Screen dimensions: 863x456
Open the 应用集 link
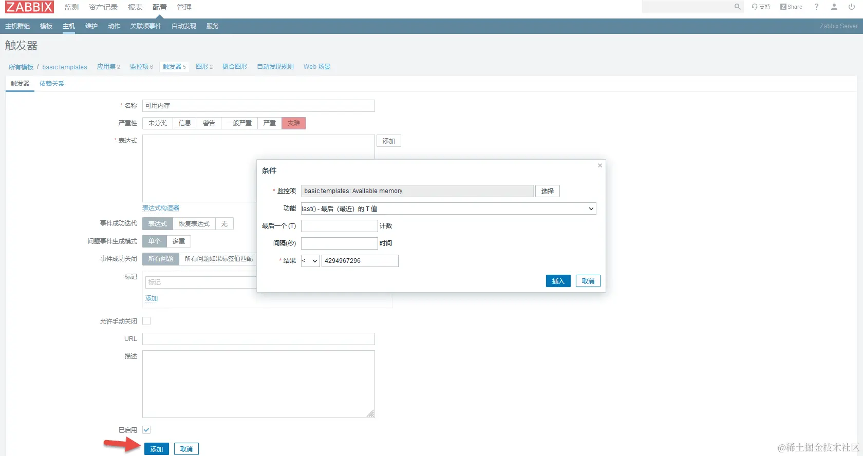point(106,67)
